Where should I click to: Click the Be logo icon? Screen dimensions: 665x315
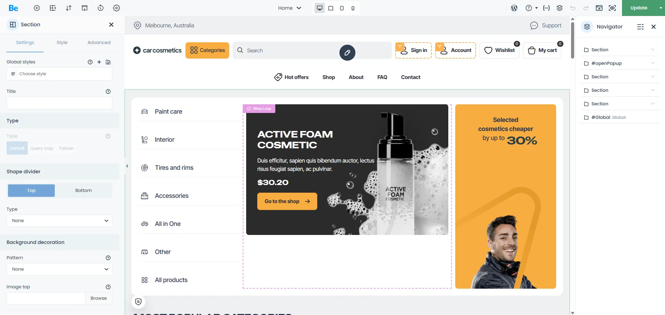(x=14, y=8)
